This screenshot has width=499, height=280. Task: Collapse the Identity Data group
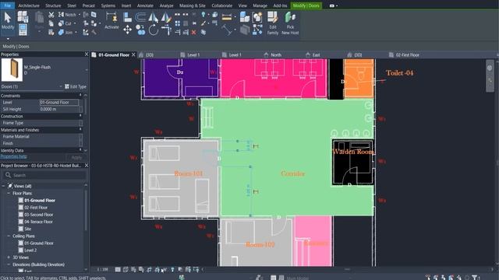click(x=80, y=150)
